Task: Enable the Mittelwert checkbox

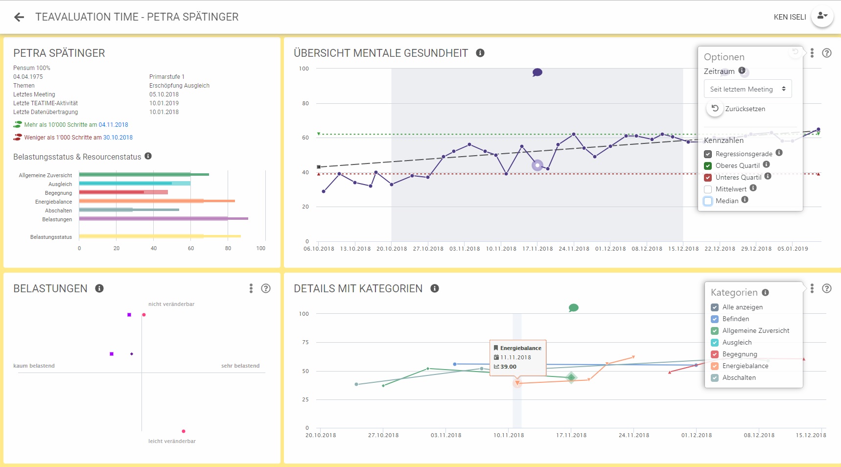Action: click(x=708, y=189)
